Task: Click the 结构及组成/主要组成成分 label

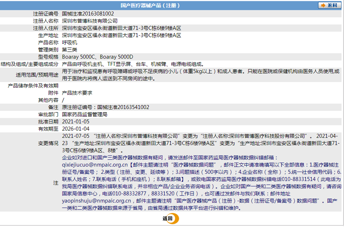Action: (30, 64)
